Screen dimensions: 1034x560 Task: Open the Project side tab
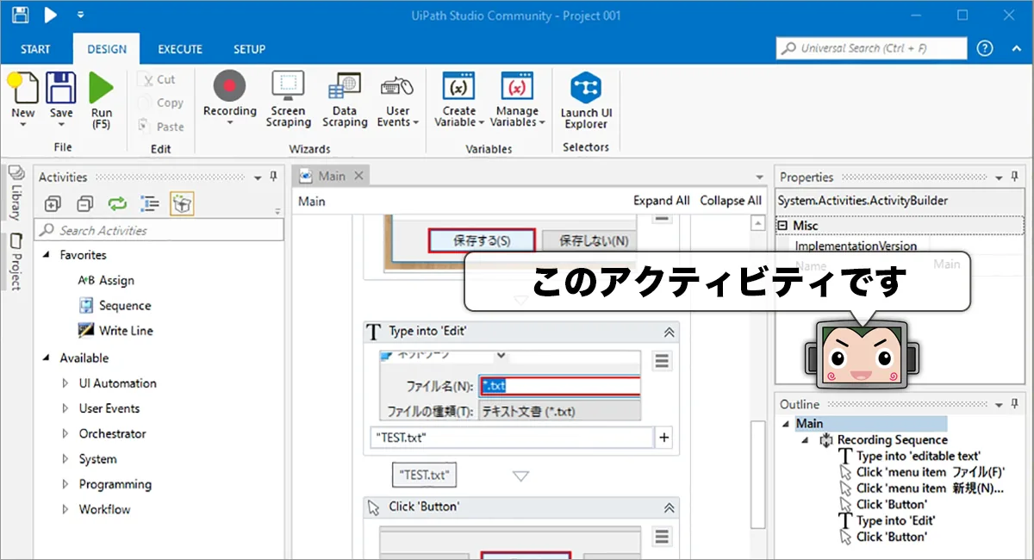point(16,260)
